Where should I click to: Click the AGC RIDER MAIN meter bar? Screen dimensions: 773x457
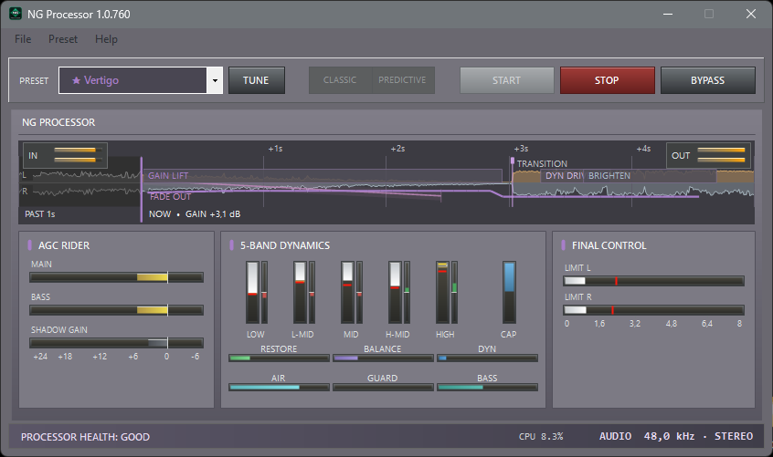coord(116,277)
